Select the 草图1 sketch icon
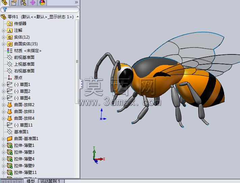The width and height of the screenshot is (240, 183). click(x=10, y=84)
